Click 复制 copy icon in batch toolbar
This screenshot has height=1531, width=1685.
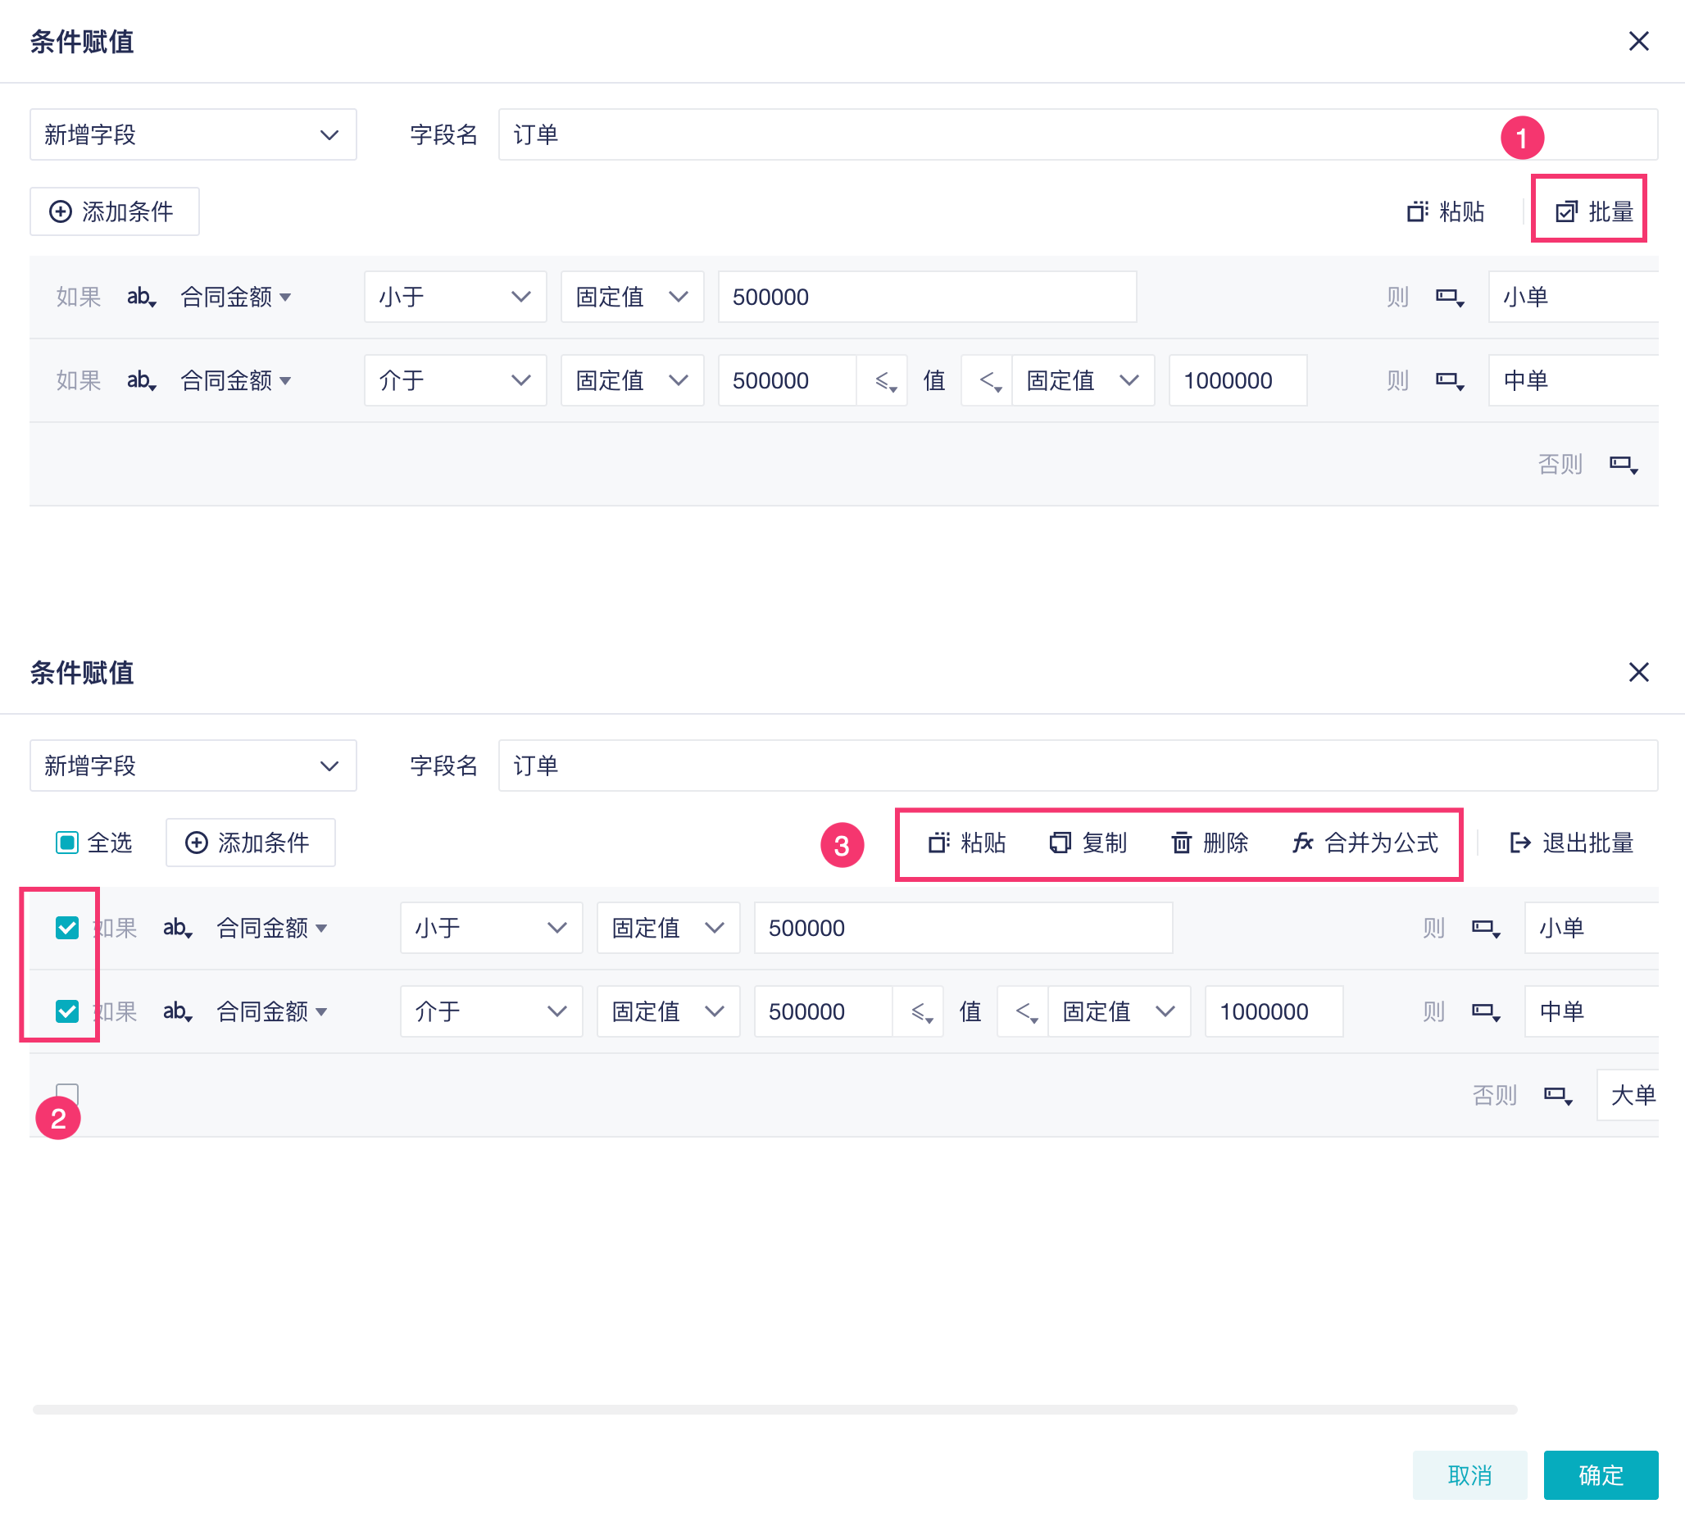point(1060,843)
